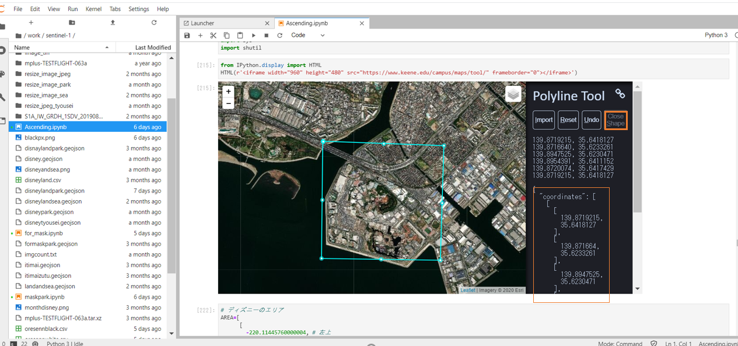Viewport: 738px width, 346px height.
Task: Select the monthdisney.png file
Action: tap(88, 307)
